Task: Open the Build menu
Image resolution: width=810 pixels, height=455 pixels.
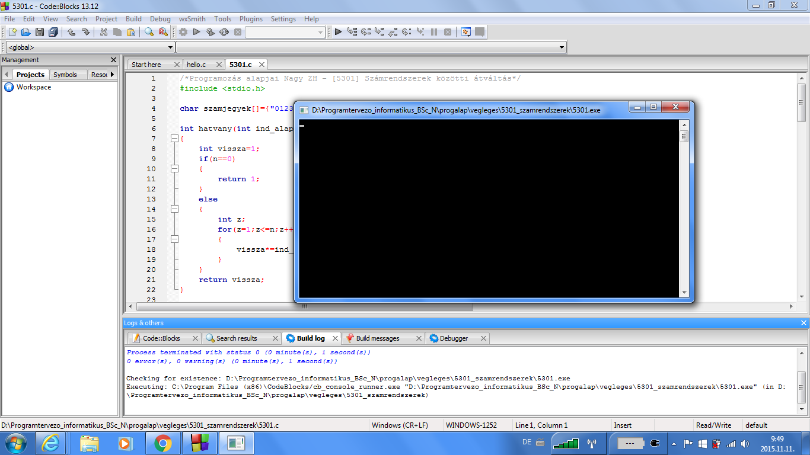Action: pyautogui.click(x=133, y=19)
